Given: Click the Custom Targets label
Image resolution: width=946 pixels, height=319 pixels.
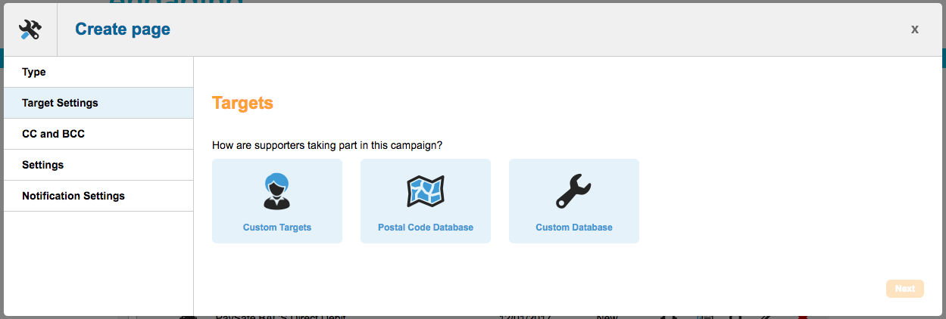Looking at the screenshot, I should click(x=277, y=228).
